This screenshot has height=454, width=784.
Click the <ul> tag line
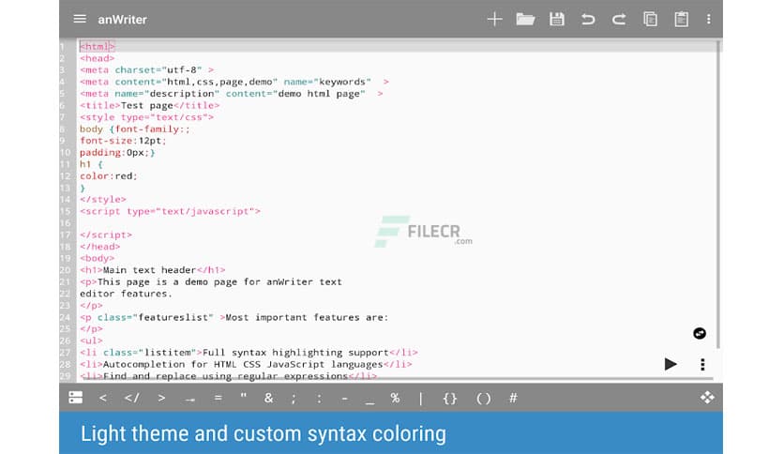91,340
